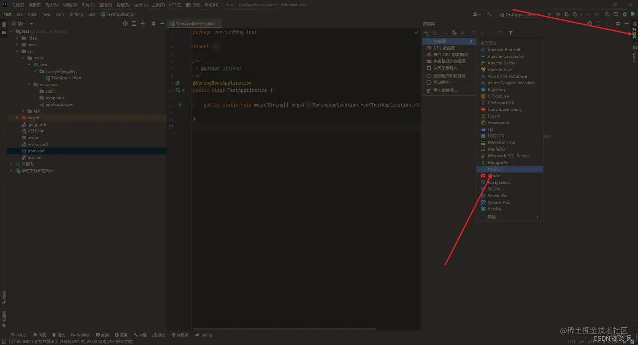Open the 问题 problems tool window
Screen dimensions: 638x345
[40, 335]
